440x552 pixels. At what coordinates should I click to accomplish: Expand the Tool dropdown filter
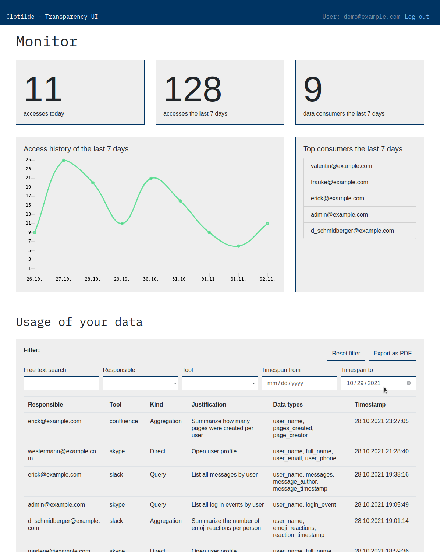pyautogui.click(x=220, y=383)
